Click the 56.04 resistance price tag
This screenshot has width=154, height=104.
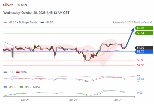144,28
